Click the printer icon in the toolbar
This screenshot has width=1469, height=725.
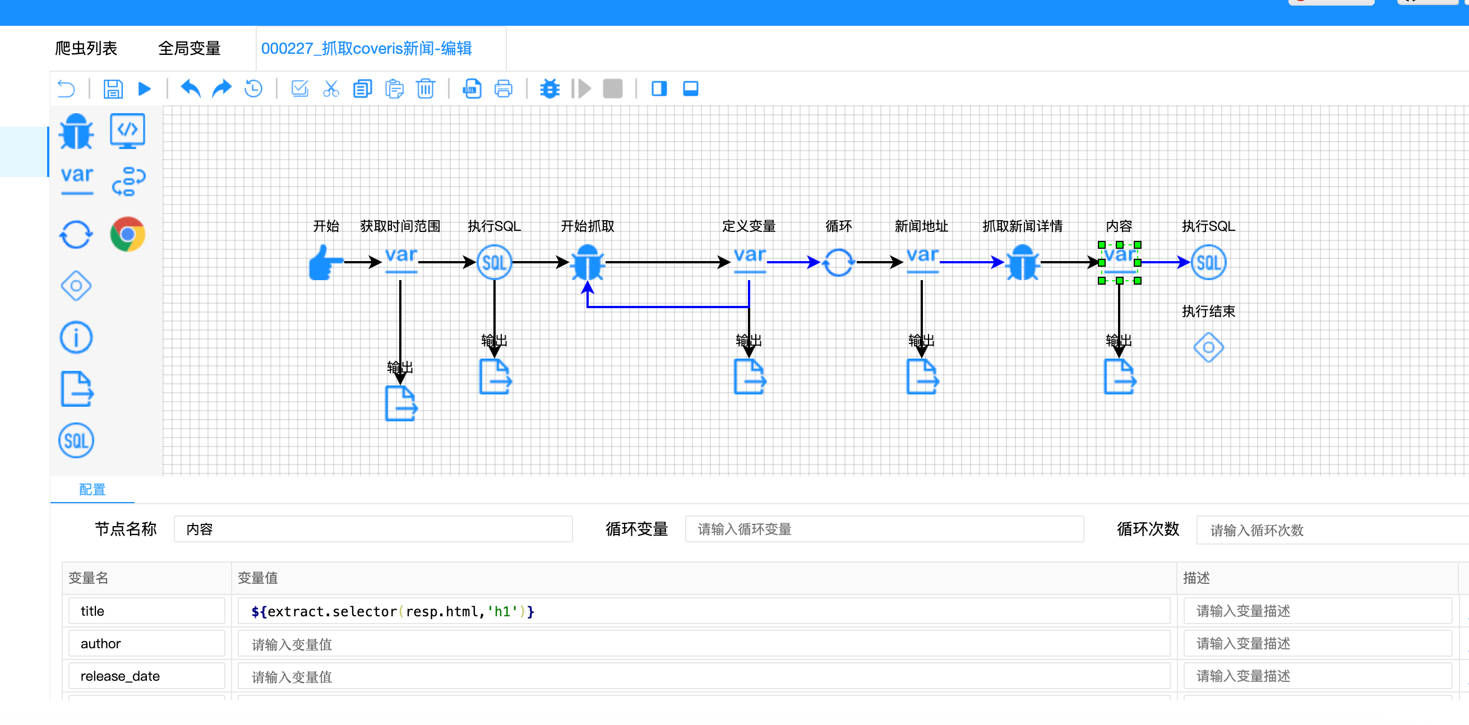pyautogui.click(x=503, y=89)
